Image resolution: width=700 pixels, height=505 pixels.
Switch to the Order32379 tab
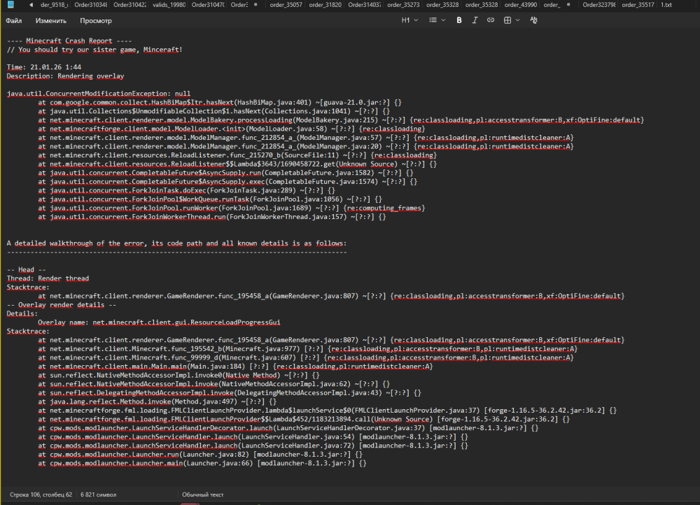click(598, 5)
